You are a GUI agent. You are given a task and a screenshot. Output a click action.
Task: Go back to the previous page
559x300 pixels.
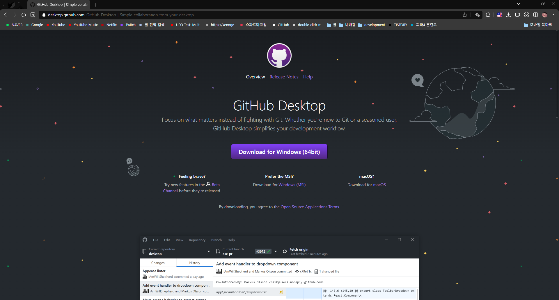[6, 15]
